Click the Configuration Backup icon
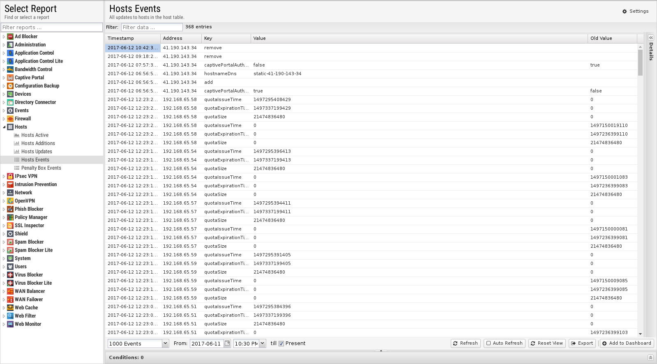 10,86
